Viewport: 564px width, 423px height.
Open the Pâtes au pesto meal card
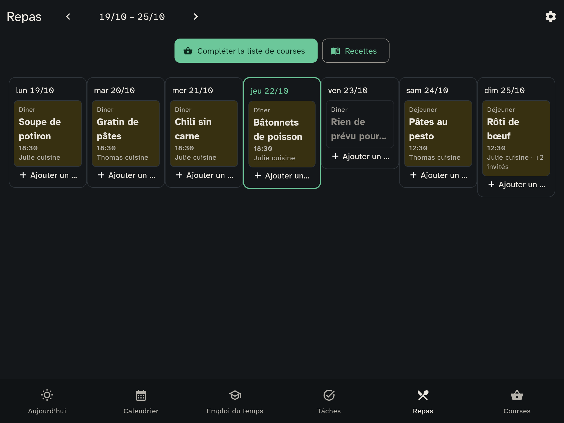tap(438, 134)
